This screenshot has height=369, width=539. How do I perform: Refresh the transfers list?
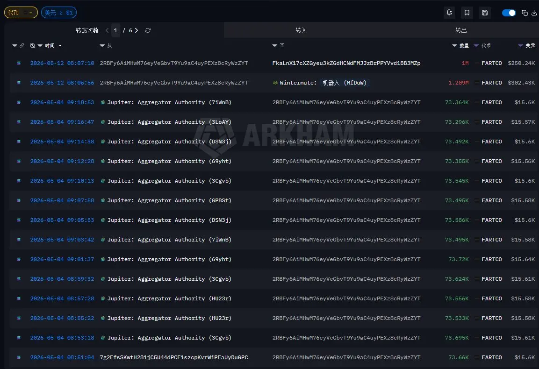pyautogui.click(x=148, y=30)
